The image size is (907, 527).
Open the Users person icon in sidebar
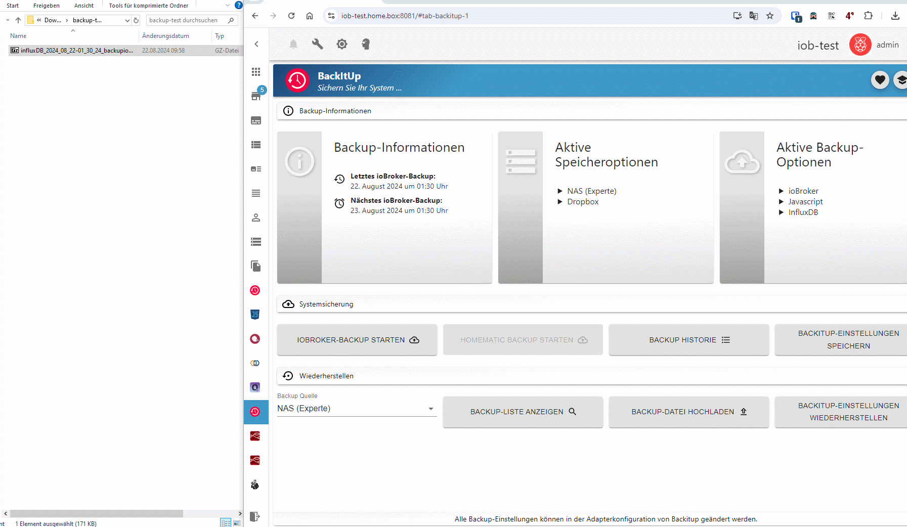(256, 217)
